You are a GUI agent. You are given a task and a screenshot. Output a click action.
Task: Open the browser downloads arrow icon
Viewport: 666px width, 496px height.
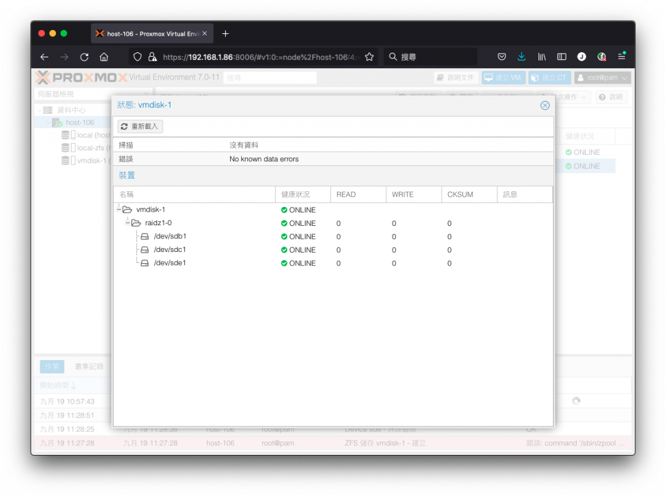pyautogui.click(x=522, y=57)
